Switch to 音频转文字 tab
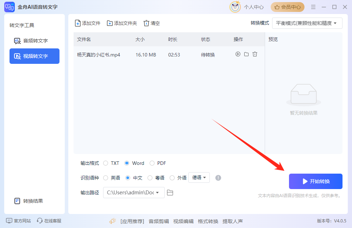352x228 pixels. [34, 41]
